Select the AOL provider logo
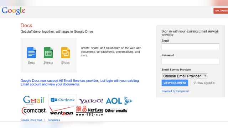This screenshot has width=228, height=128. coord(119,101)
